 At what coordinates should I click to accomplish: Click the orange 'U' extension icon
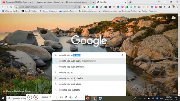coord(114,7)
